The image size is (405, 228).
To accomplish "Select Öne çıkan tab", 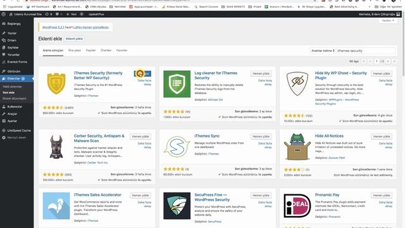I will pyautogui.click(x=75, y=51).
